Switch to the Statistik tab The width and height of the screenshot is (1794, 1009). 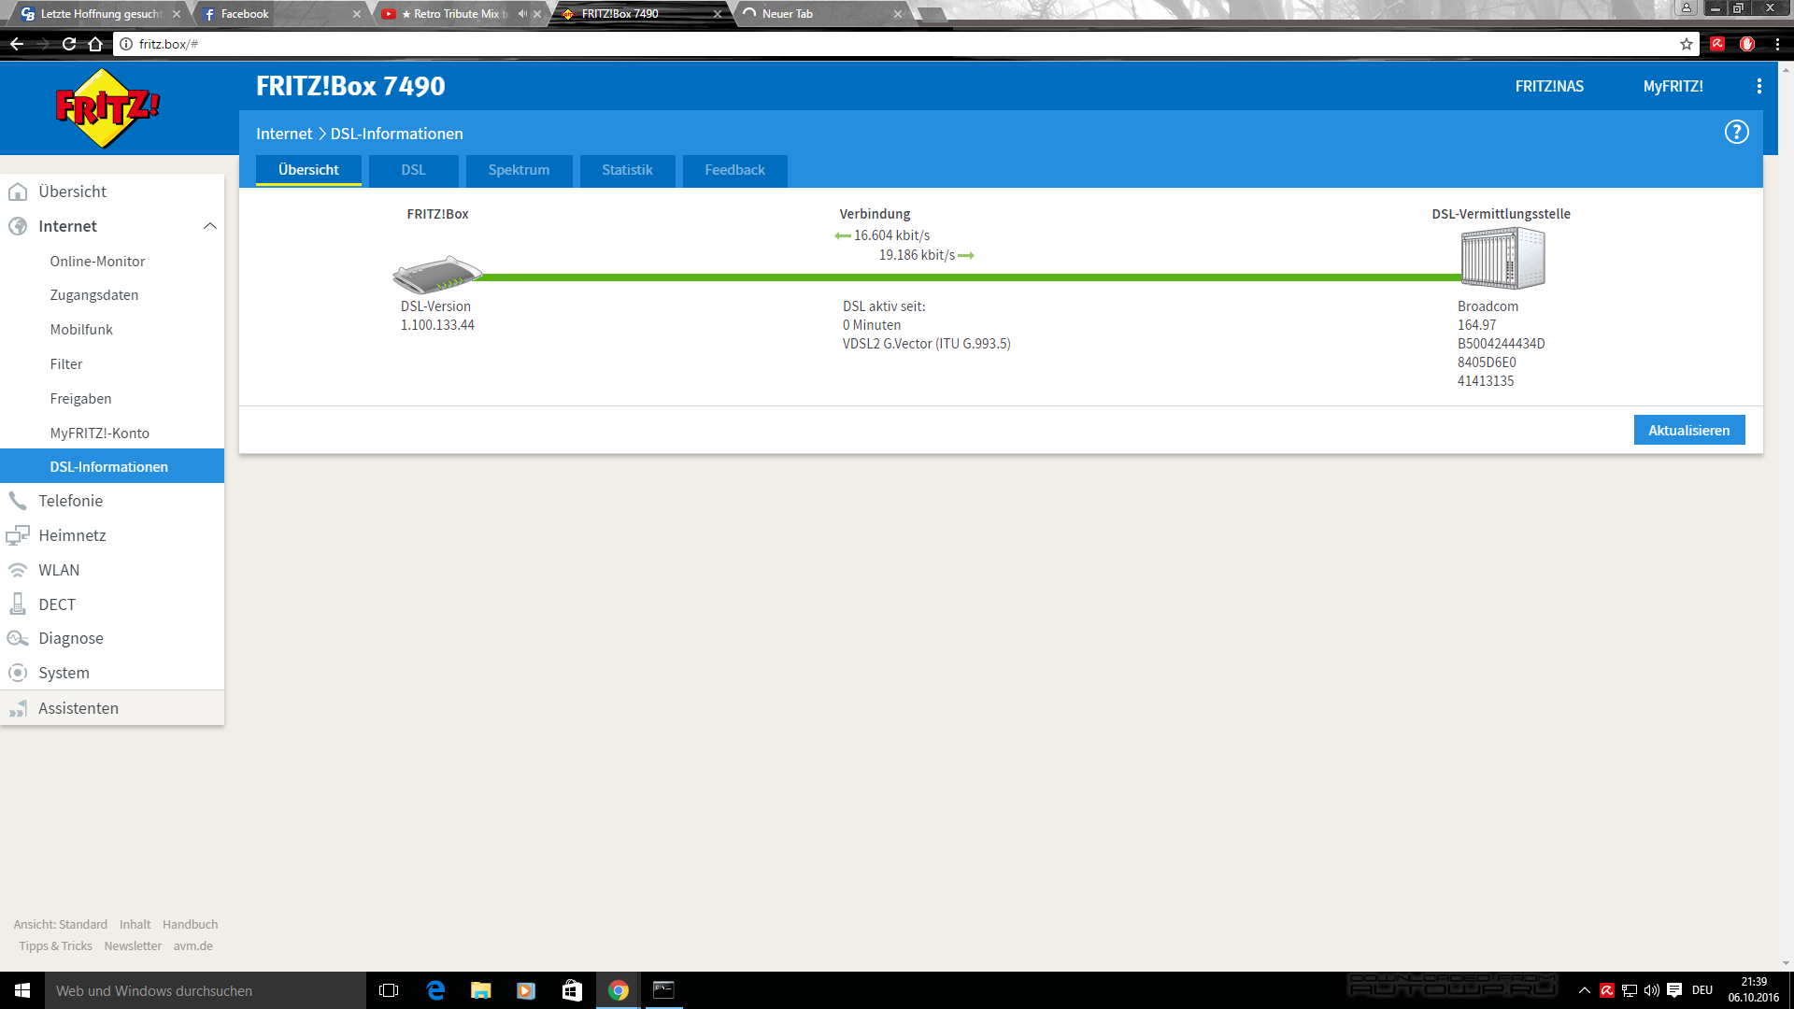point(627,170)
